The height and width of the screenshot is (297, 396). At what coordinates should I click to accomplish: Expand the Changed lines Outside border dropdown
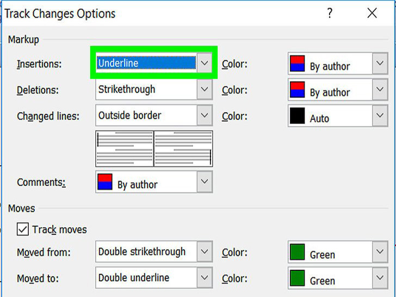tap(205, 115)
